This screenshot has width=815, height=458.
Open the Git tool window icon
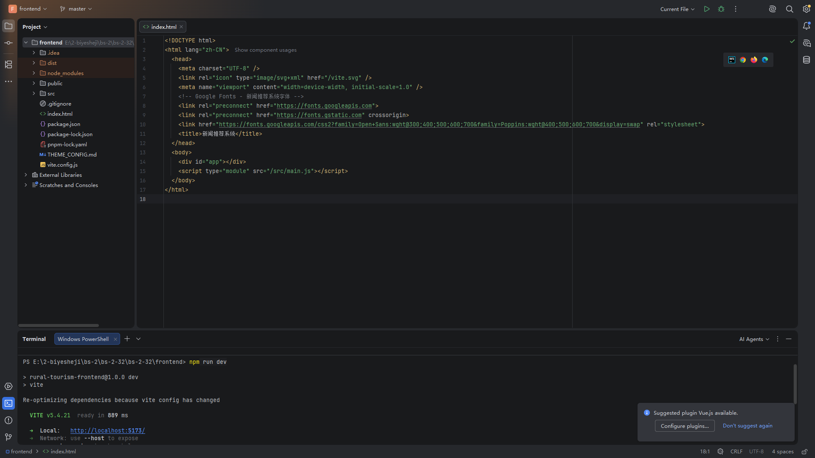click(8, 437)
